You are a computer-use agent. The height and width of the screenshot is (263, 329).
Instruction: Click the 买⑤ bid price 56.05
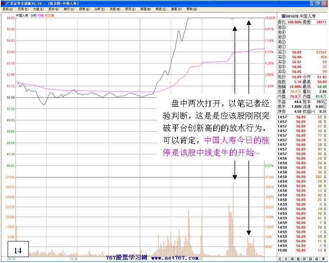[297, 72]
